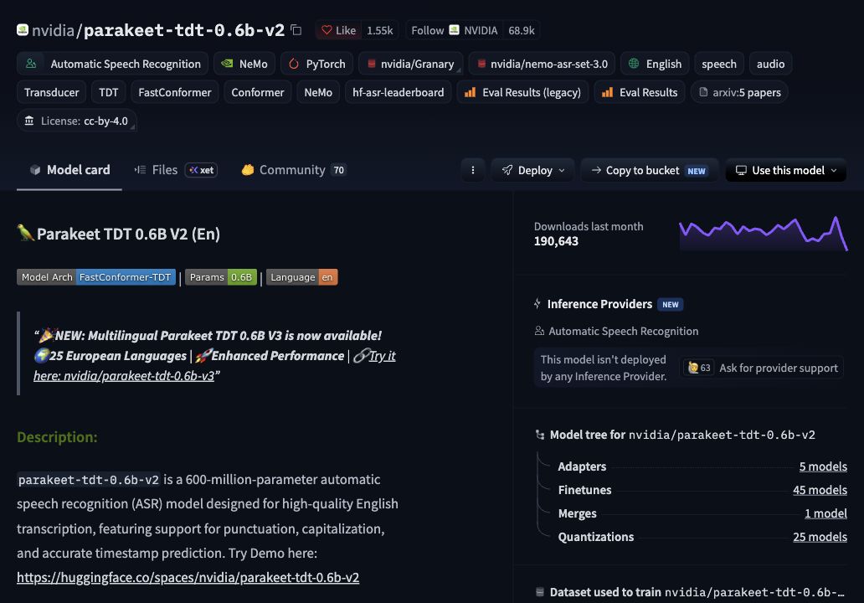
Task: Click the Inference Providers heading
Action: [599, 304]
